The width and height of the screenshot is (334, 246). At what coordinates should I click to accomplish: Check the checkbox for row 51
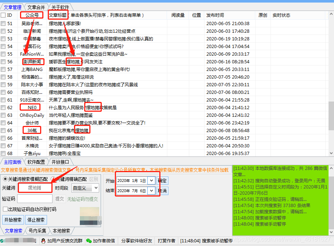[x=3, y=23]
